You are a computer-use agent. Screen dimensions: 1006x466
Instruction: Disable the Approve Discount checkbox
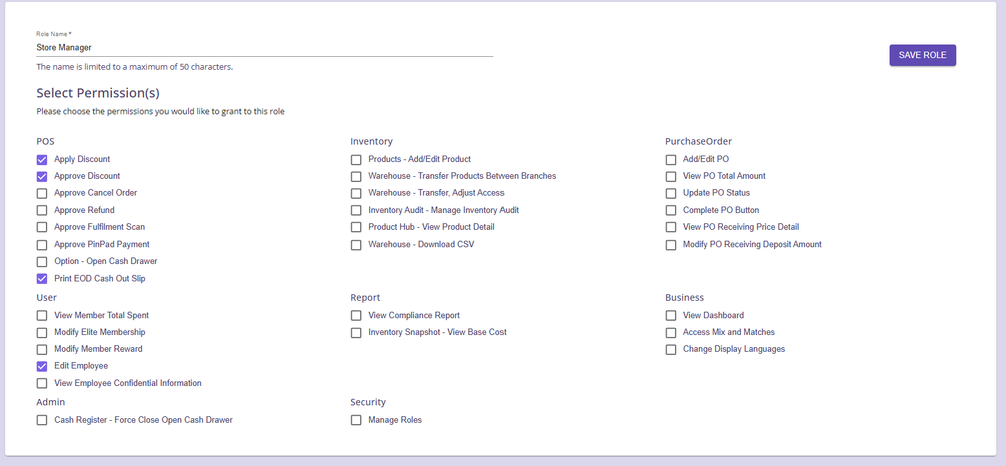click(x=42, y=177)
